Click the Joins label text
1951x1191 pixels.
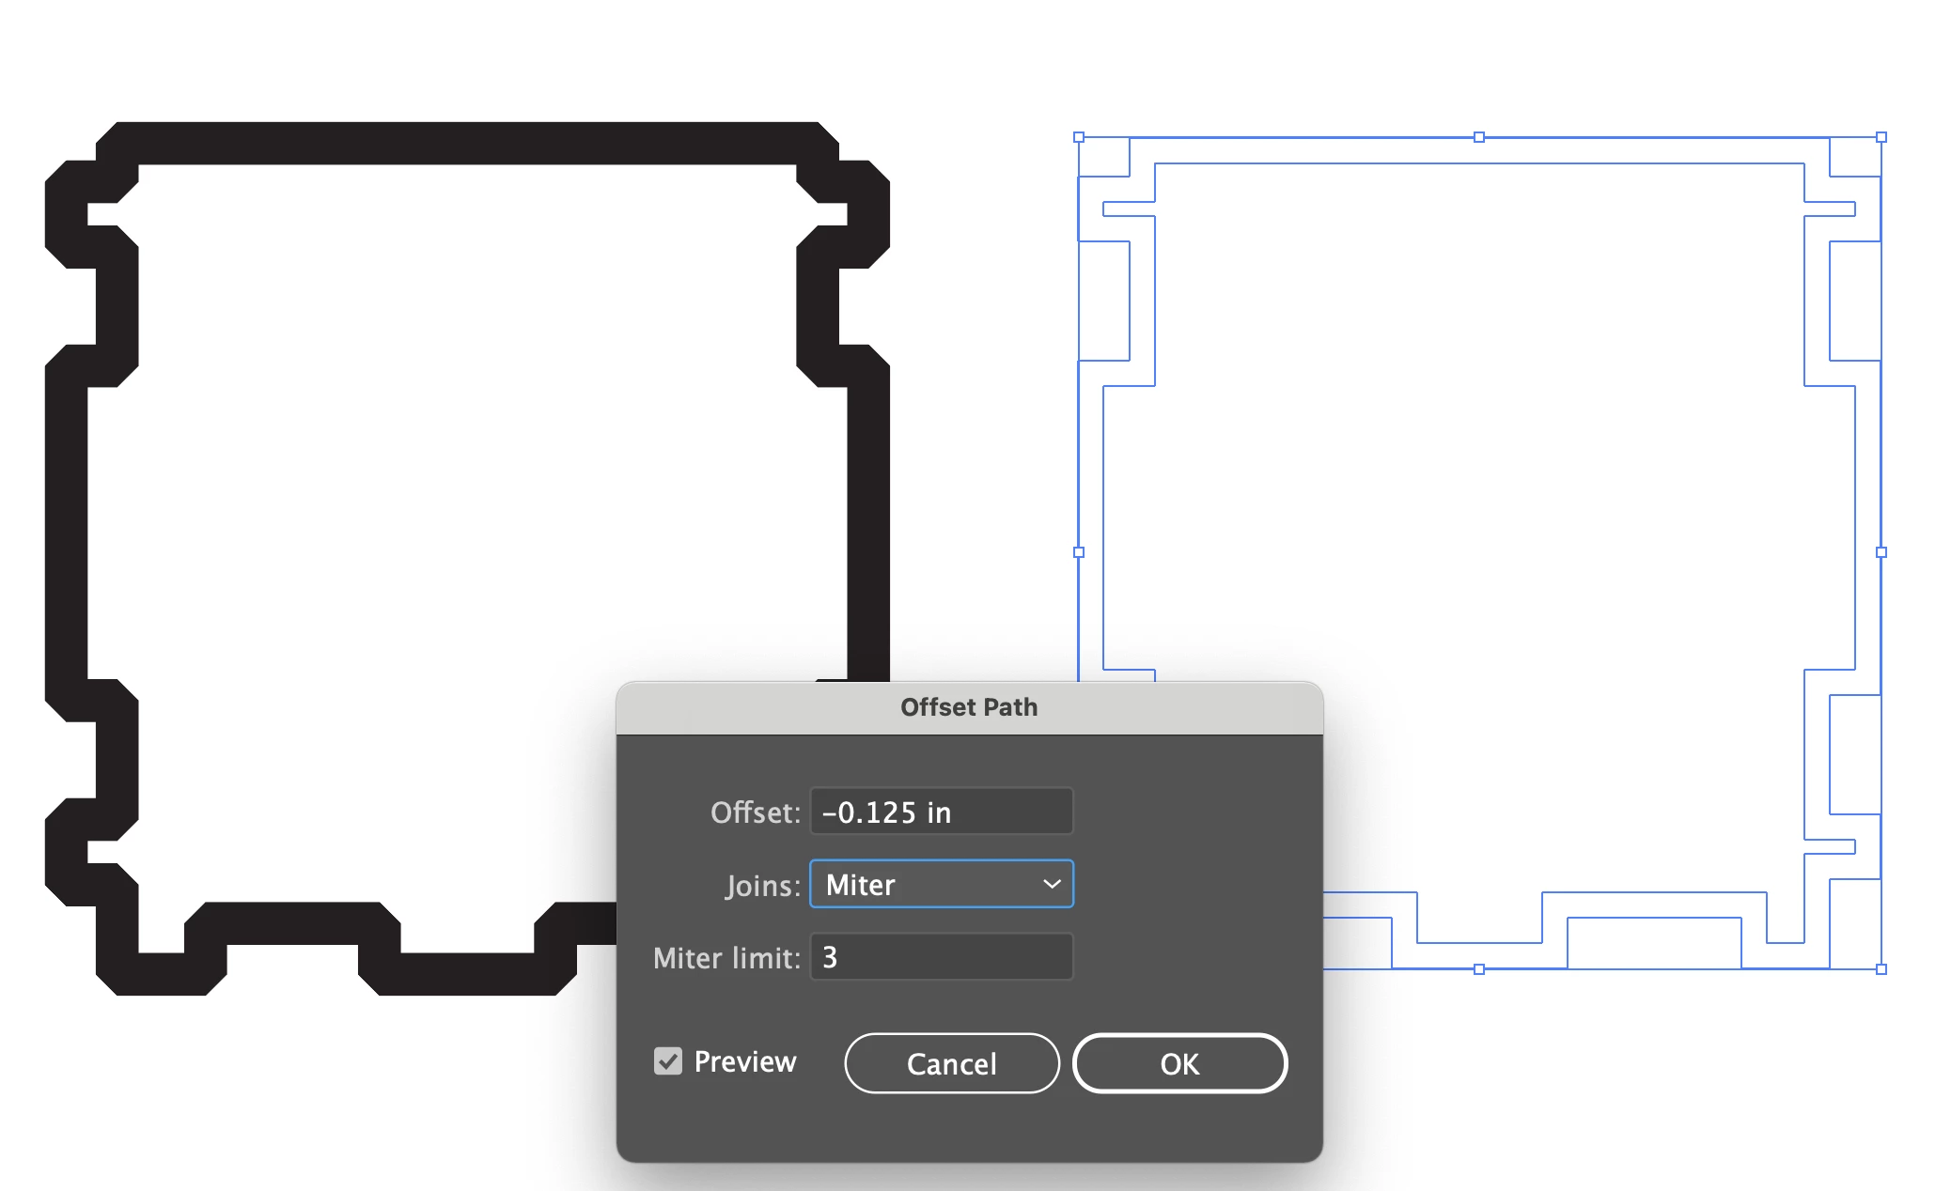762,886
